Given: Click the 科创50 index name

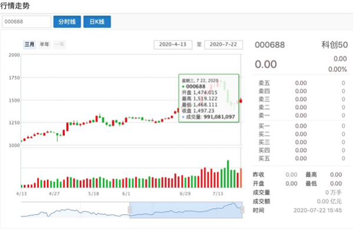Looking at the screenshot, I should pyautogui.click(x=334, y=45).
